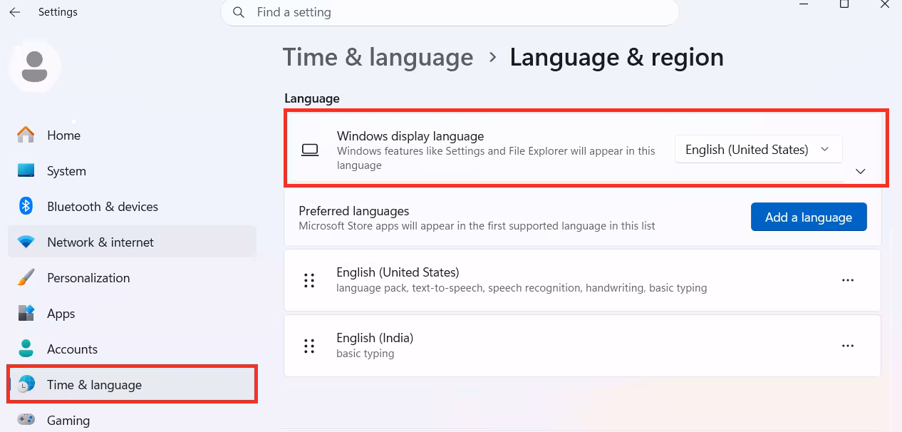Click the Home house icon
Screen dimensions: 902x432
(26, 135)
